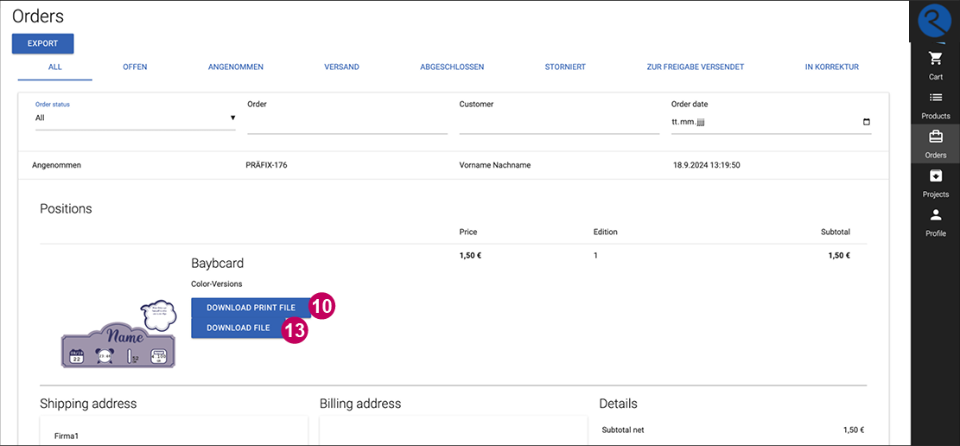Click the DOWNLOAD PRINT FILE button
Image resolution: width=960 pixels, height=446 pixels.
[250, 308]
